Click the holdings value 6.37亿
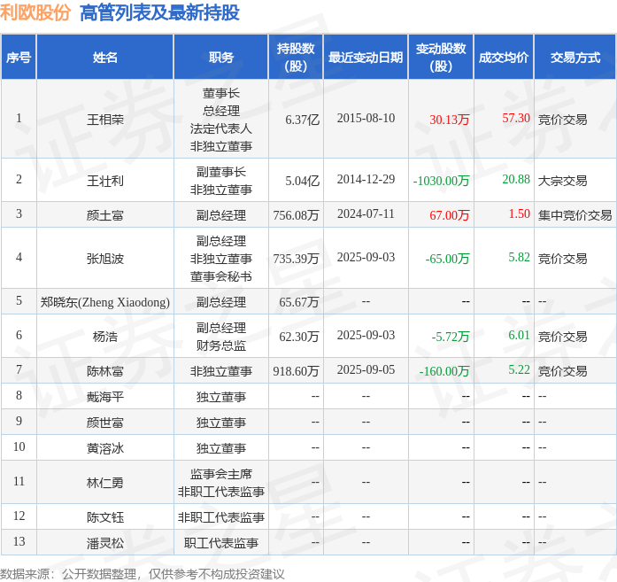Image resolution: width=617 pixels, height=582 pixels. (302, 120)
